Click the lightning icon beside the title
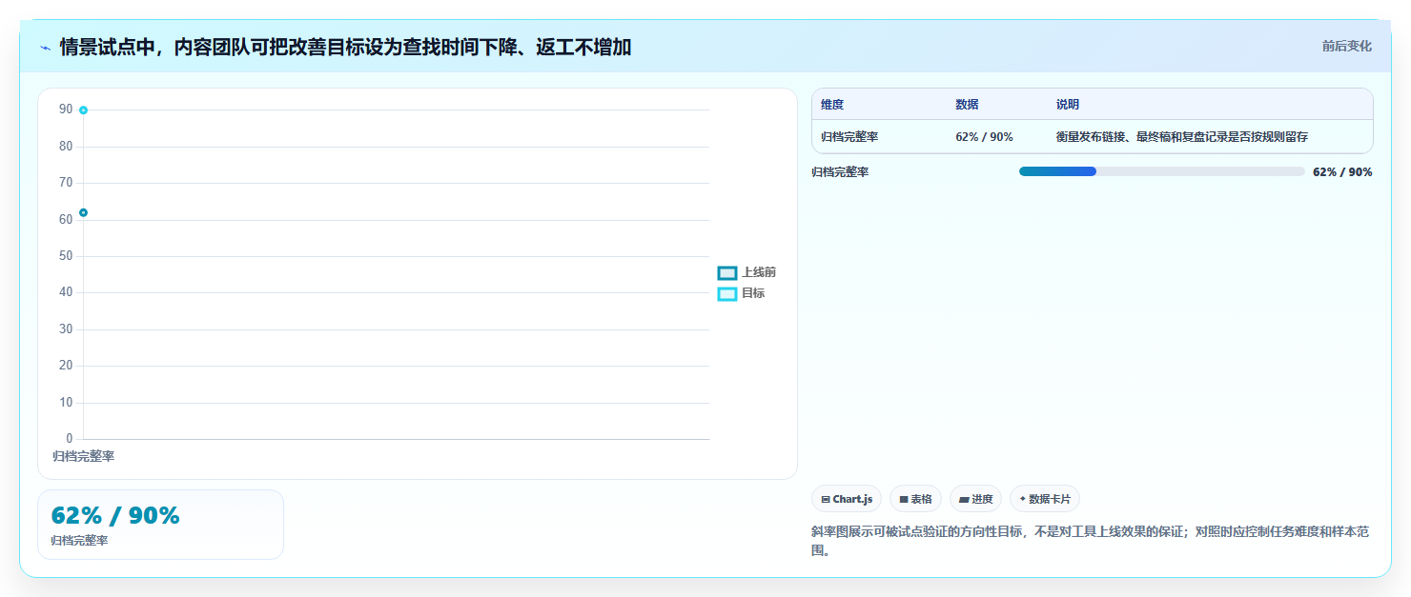 tap(45, 47)
